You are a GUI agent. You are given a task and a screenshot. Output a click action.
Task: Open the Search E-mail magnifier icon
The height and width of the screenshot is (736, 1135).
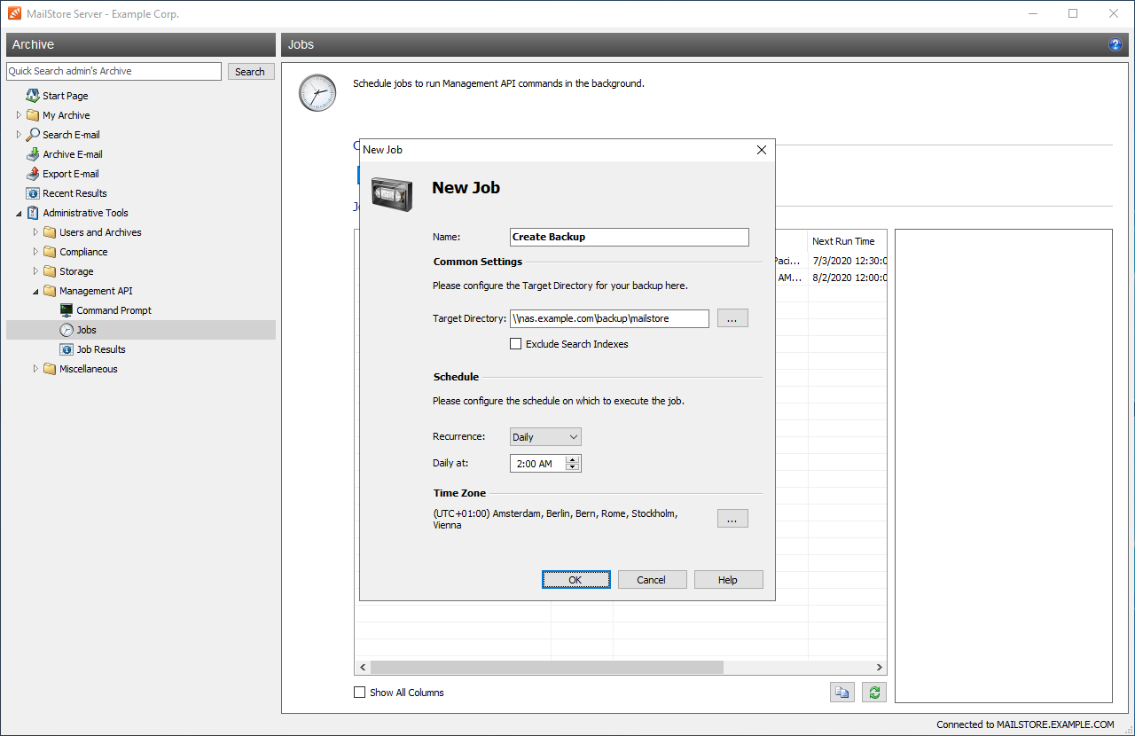click(x=33, y=135)
